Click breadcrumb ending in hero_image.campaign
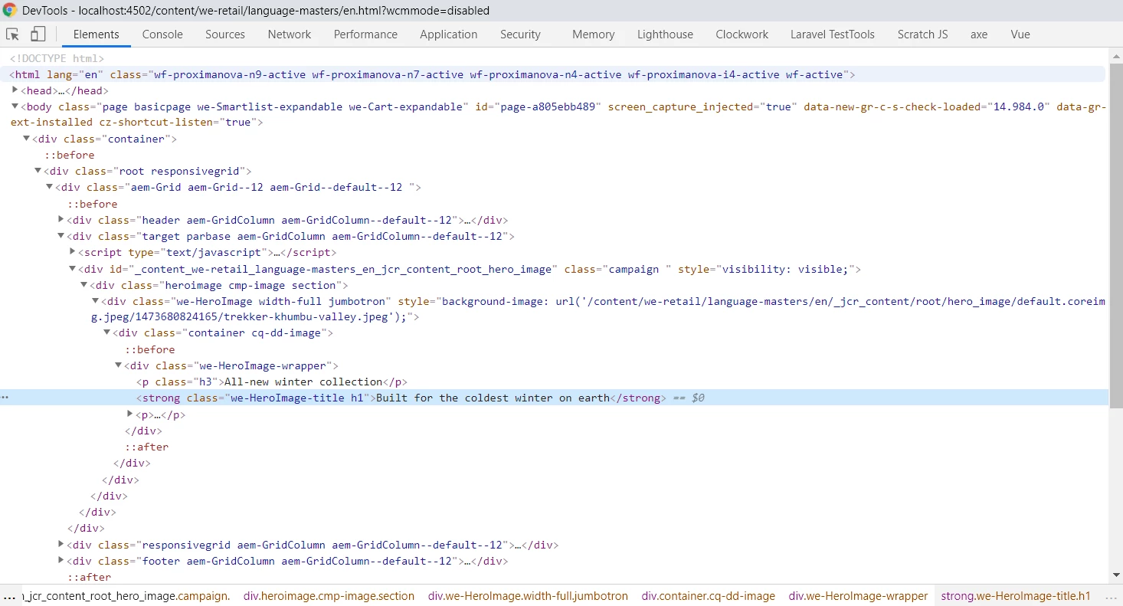The width and height of the screenshot is (1123, 606). point(126,596)
